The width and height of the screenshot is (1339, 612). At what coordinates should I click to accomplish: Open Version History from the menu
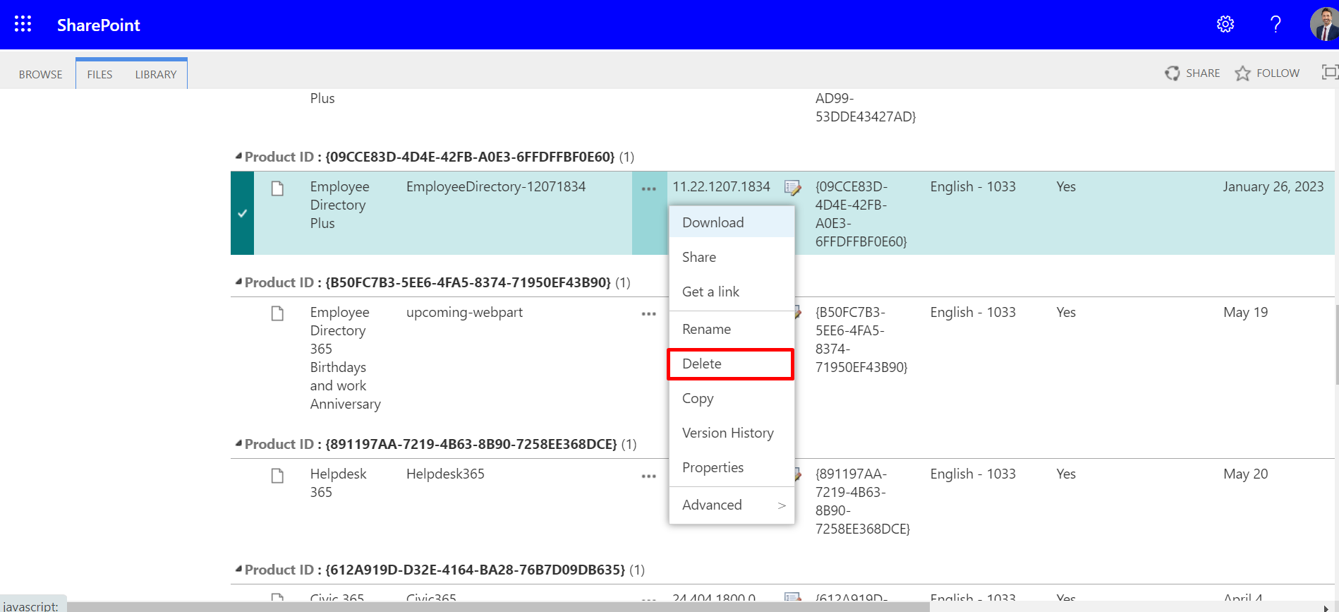[x=732, y=433]
